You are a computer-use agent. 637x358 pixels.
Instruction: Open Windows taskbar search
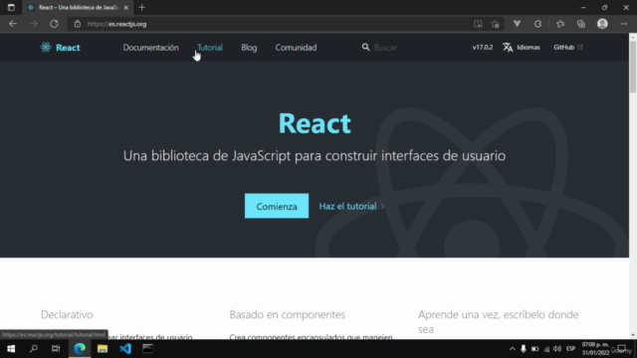(x=34, y=349)
